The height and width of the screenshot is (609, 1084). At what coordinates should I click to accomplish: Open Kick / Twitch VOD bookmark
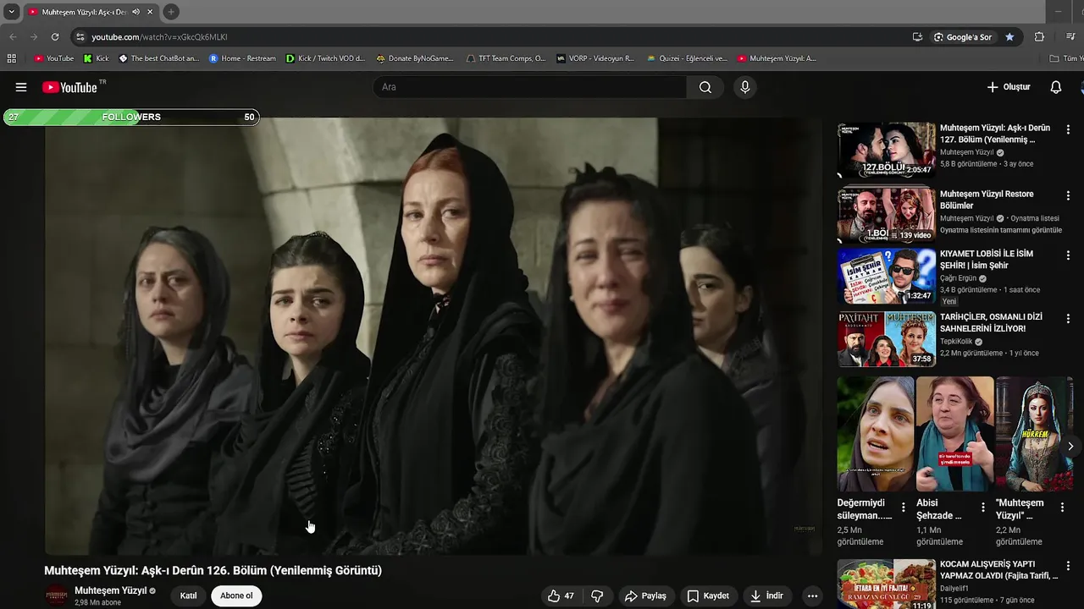pos(325,58)
